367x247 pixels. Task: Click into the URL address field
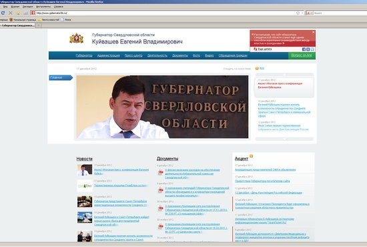pos(164,13)
